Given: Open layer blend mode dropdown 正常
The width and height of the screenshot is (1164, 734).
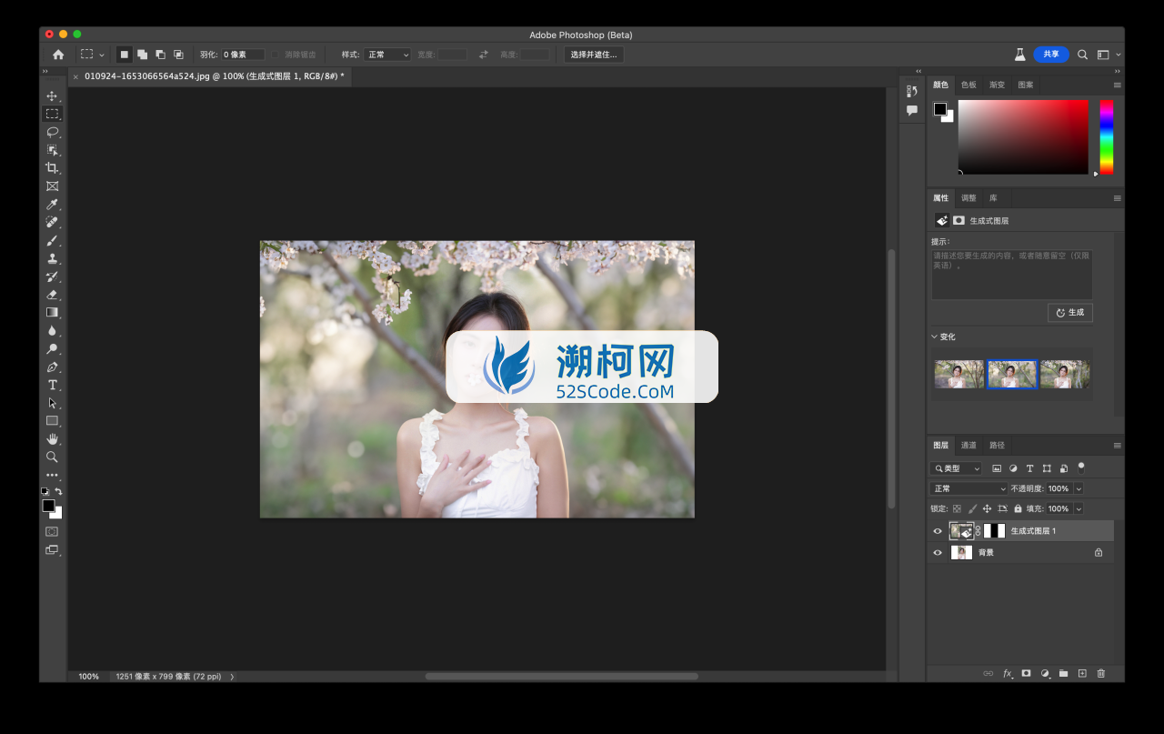Looking at the screenshot, I should [x=968, y=489].
